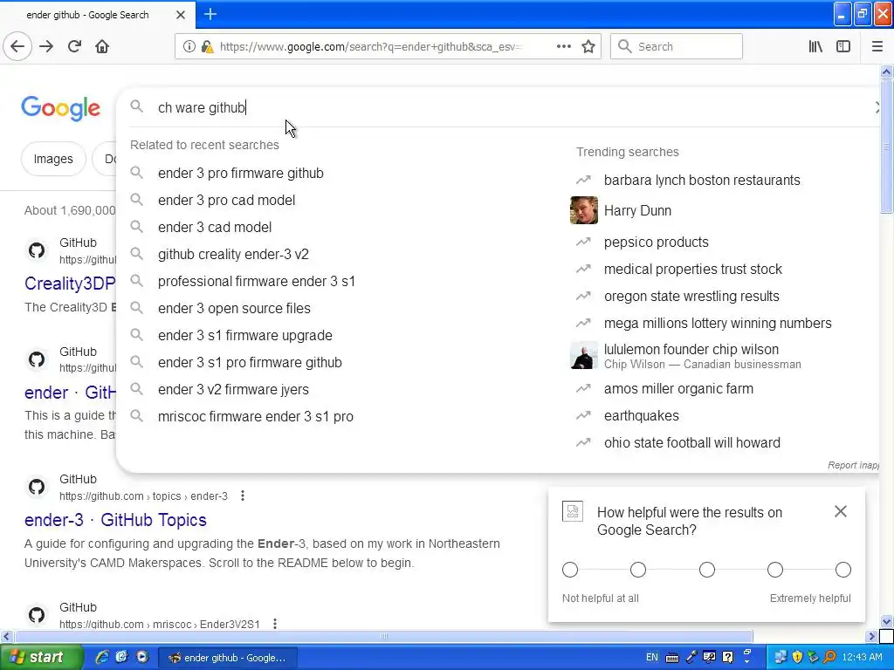Open the 'ender-3 · GitHub Topics' result link

click(115, 520)
